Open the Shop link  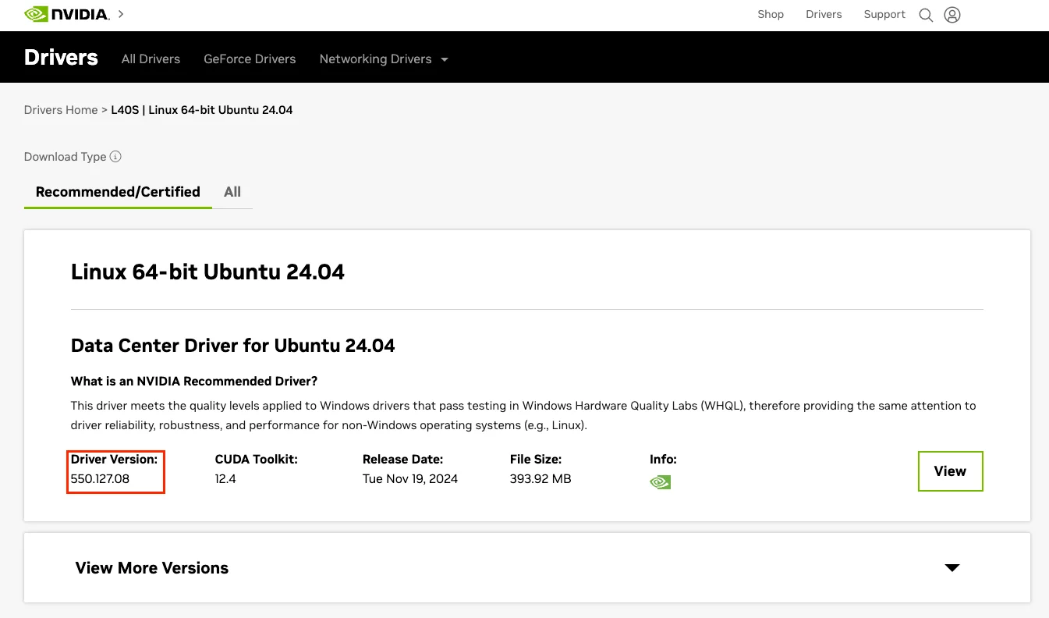point(771,14)
